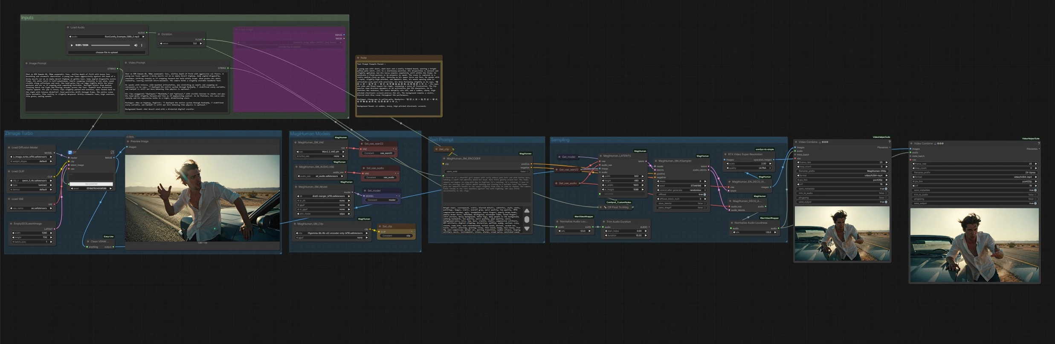
Task: Increase width in EmptySD3LatentImage node
Action: (x=51, y=233)
